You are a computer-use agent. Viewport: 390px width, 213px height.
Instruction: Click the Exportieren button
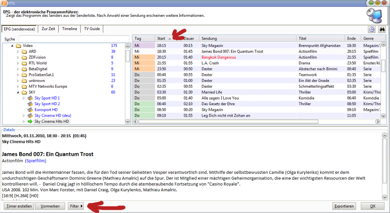point(344,206)
